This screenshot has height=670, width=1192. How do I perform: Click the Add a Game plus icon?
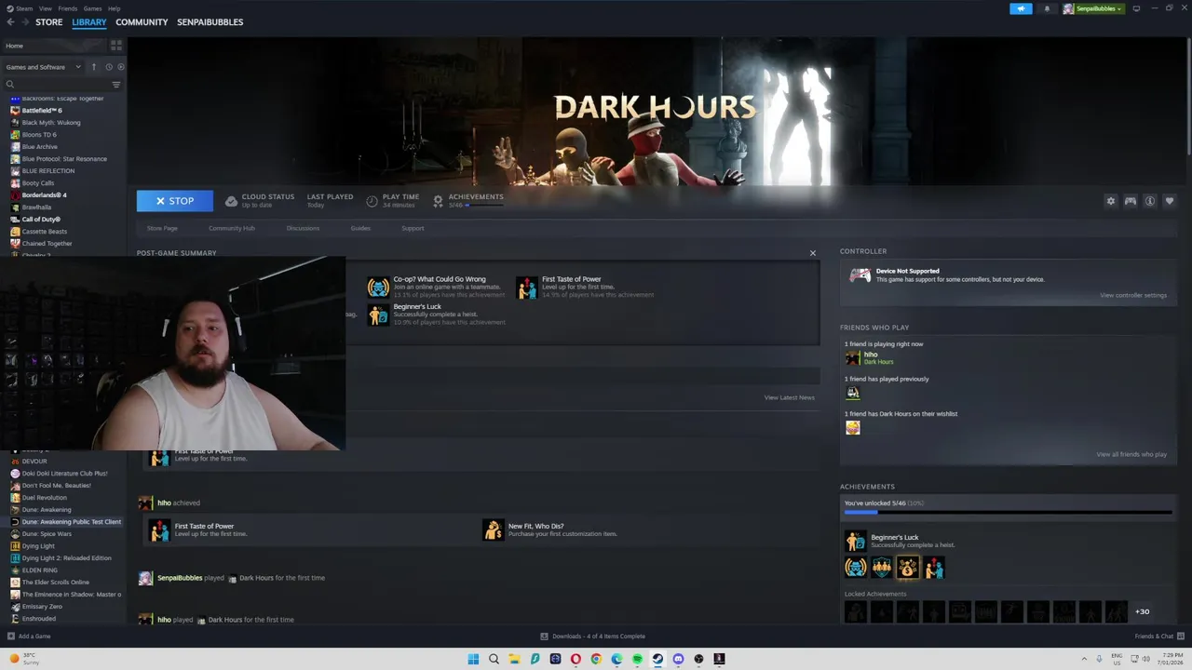click(x=11, y=636)
